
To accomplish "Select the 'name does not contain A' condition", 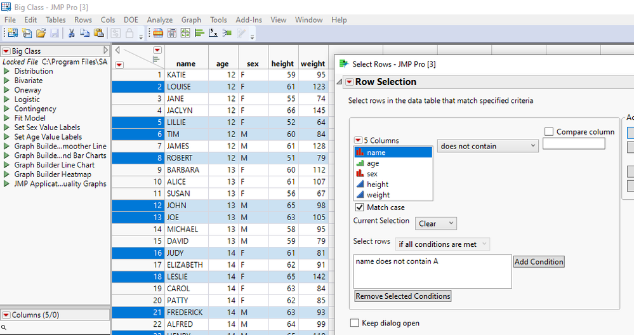I will pos(397,261).
